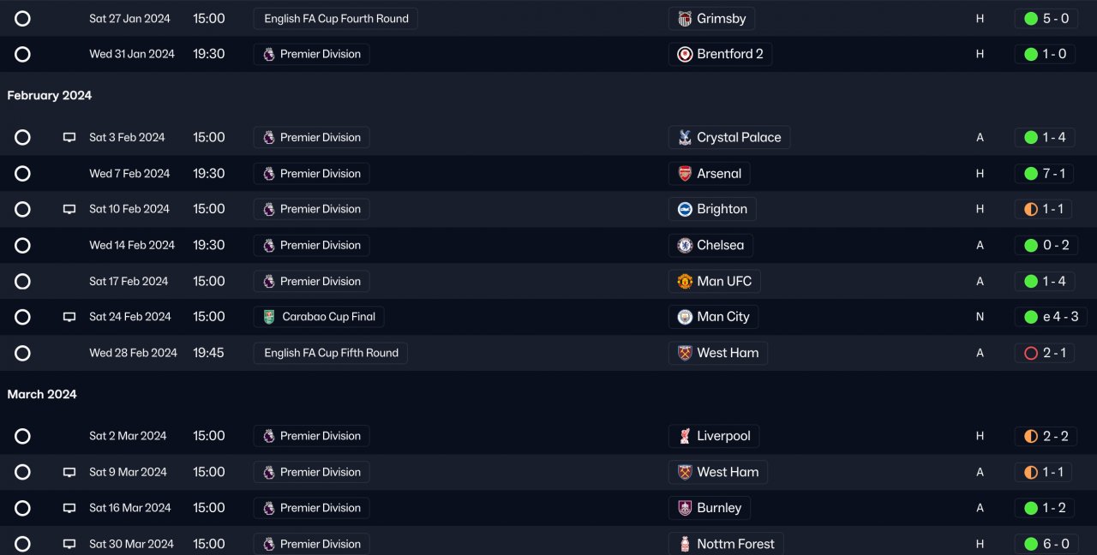View the 7 - 1 result against Arsenal
This screenshot has height=555, width=1097.
click(x=1045, y=174)
